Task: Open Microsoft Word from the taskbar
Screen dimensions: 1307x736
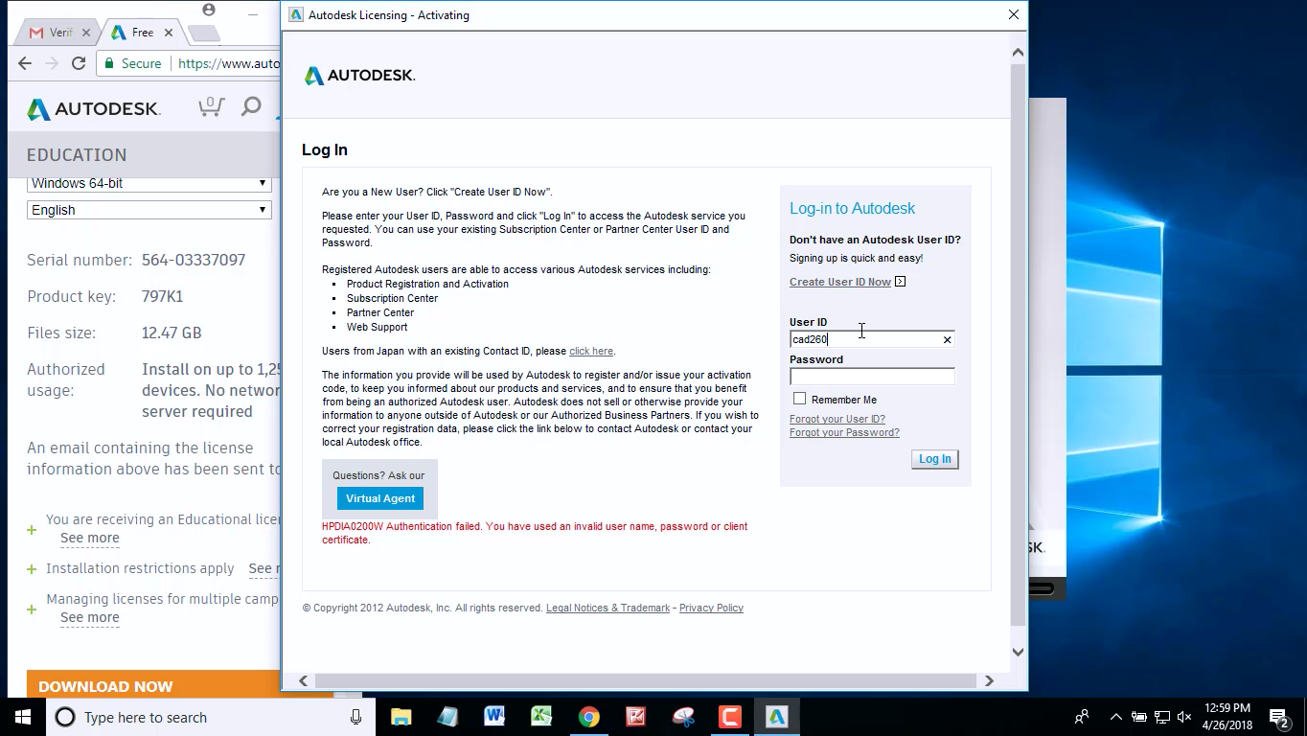Action: (494, 717)
